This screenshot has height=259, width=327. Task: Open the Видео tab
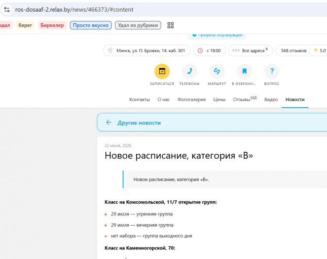click(271, 100)
